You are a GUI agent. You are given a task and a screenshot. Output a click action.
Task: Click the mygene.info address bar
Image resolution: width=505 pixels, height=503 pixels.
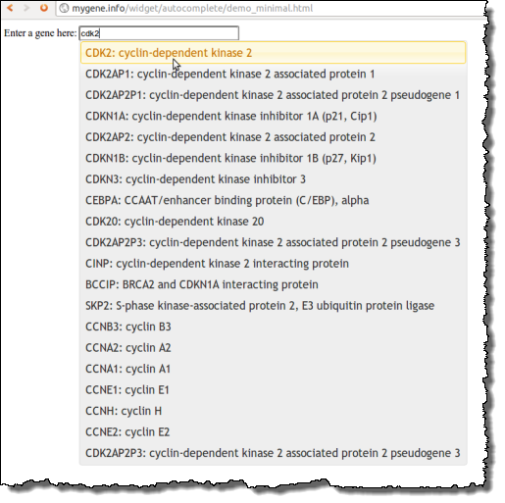[272, 8]
